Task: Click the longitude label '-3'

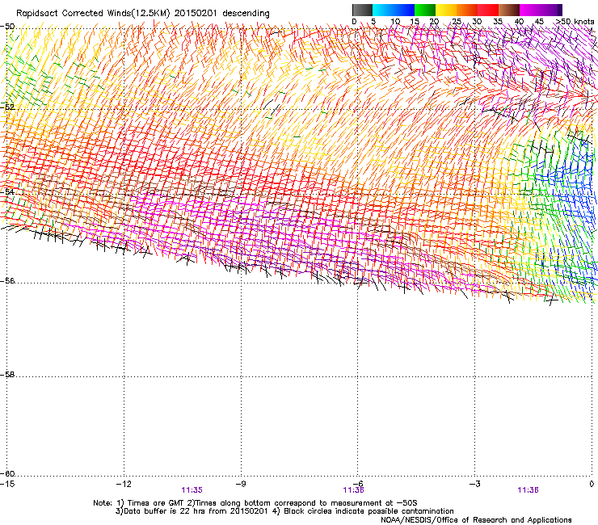Action: (474, 484)
